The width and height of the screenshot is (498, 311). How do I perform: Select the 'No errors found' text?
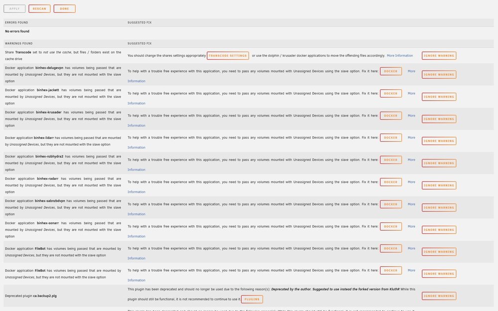tap(17, 31)
